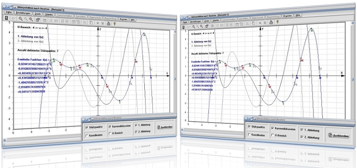The image size is (357, 168).
Task: Toggle Stützpunkte checkbox in left panel
Action: coord(86,128)
